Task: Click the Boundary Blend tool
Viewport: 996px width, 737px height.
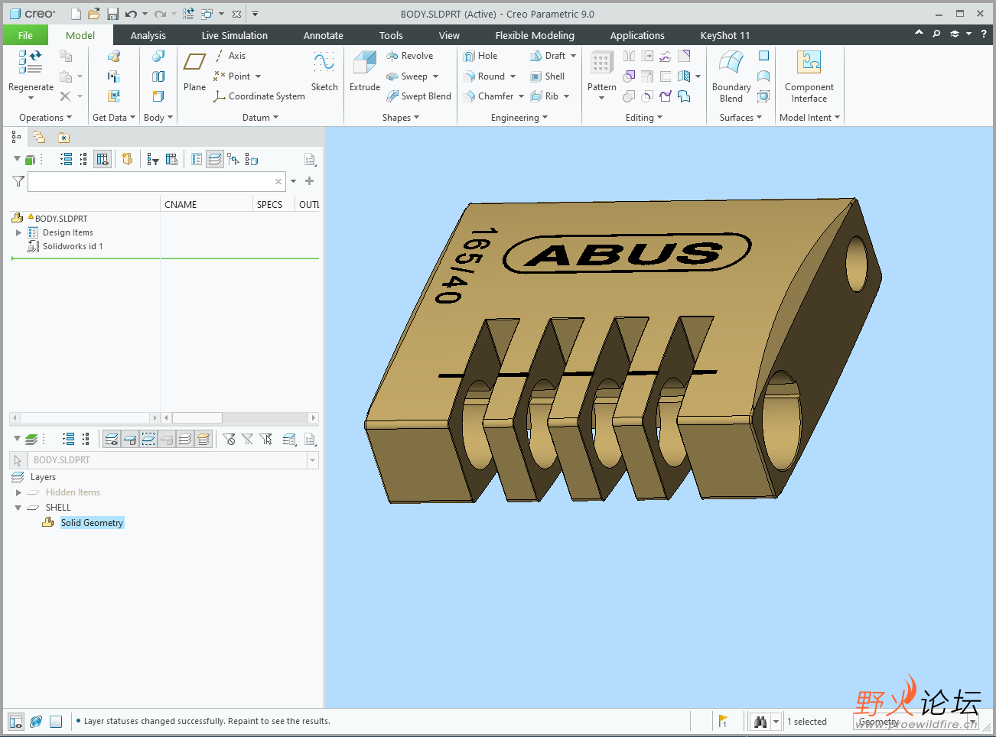Action: pos(731,76)
